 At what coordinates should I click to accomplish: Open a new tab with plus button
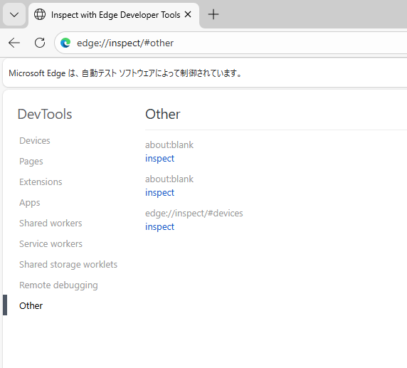213,14
